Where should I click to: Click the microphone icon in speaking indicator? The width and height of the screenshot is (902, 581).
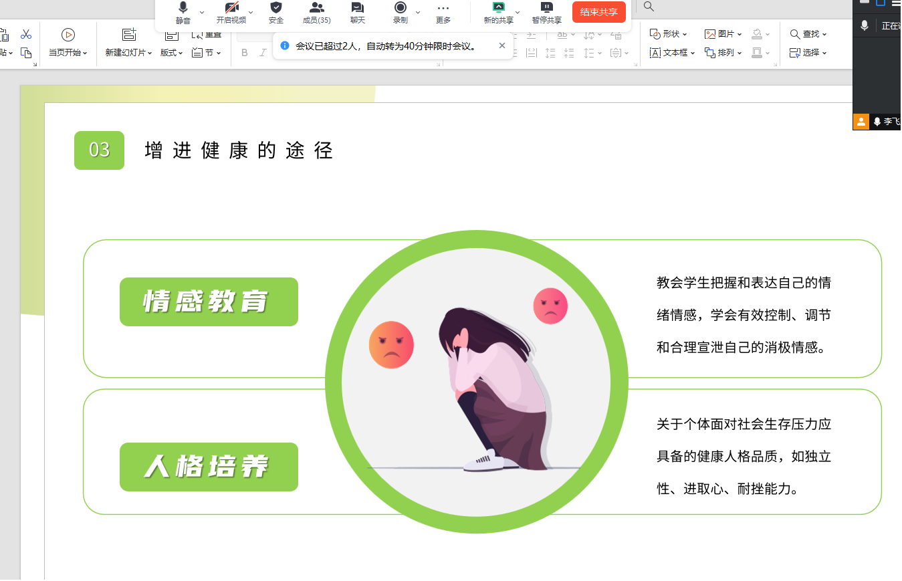[865, 25]
